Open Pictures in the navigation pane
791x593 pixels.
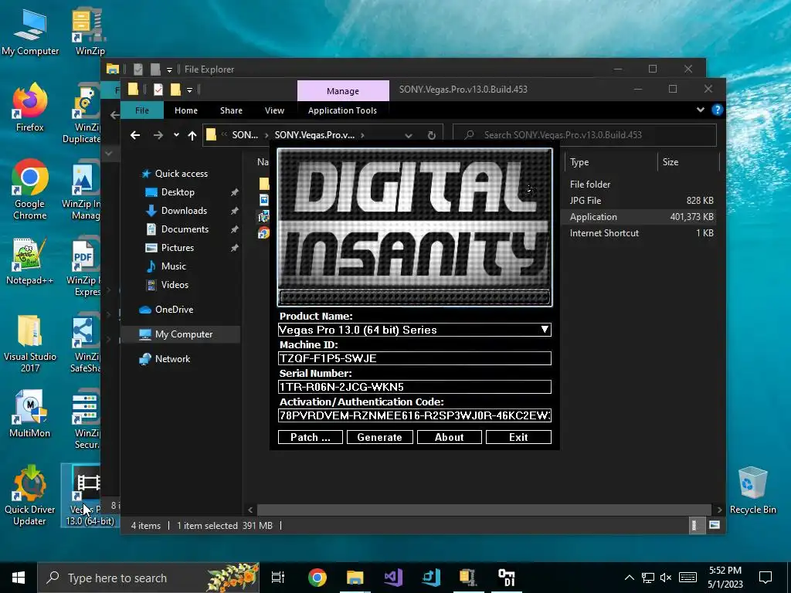click(x=177, y=248)
